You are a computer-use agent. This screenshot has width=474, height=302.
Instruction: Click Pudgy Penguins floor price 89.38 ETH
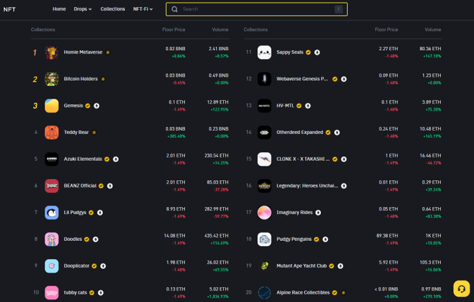click(387, 236)
